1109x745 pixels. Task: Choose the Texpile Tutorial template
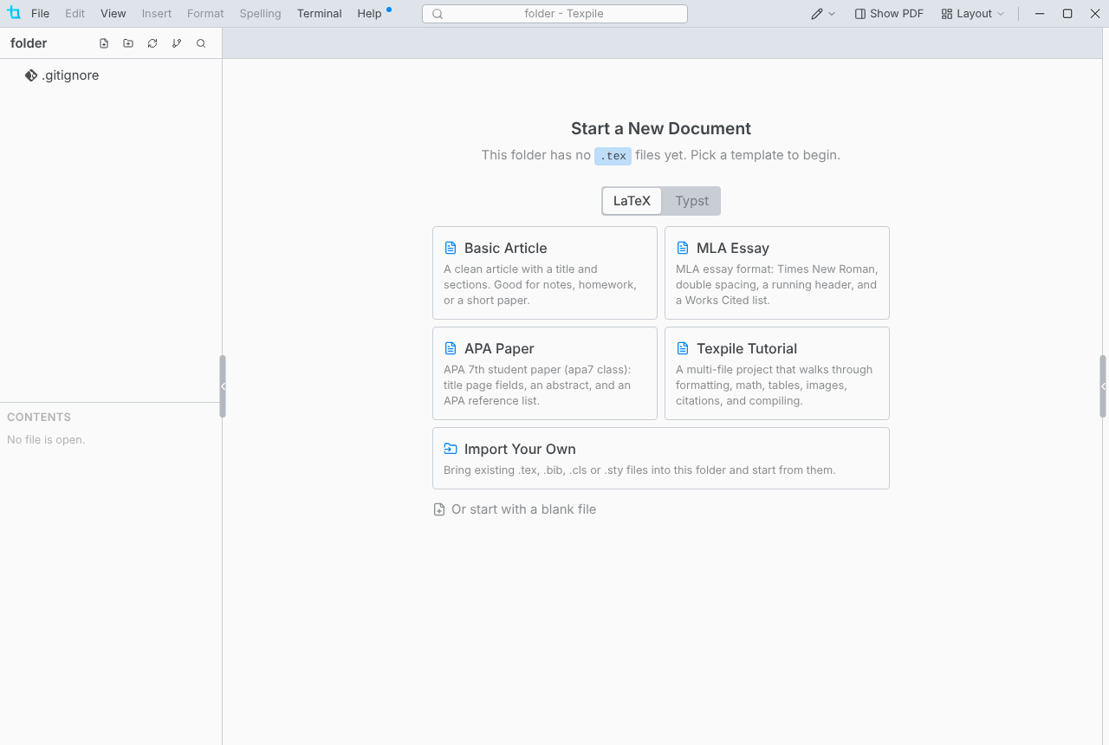click(x=777, y=373)
